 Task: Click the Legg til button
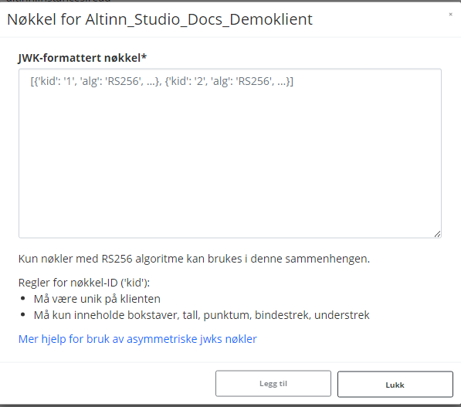coord(273,384)
